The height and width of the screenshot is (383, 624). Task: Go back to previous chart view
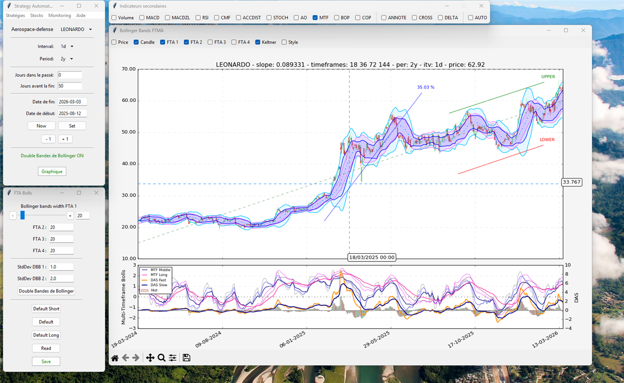(125, 358)
